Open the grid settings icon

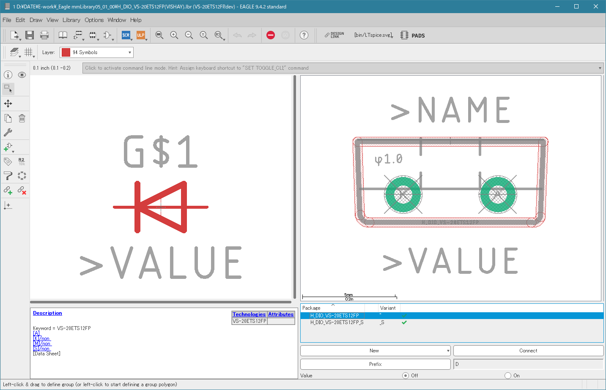click(28, 52)
